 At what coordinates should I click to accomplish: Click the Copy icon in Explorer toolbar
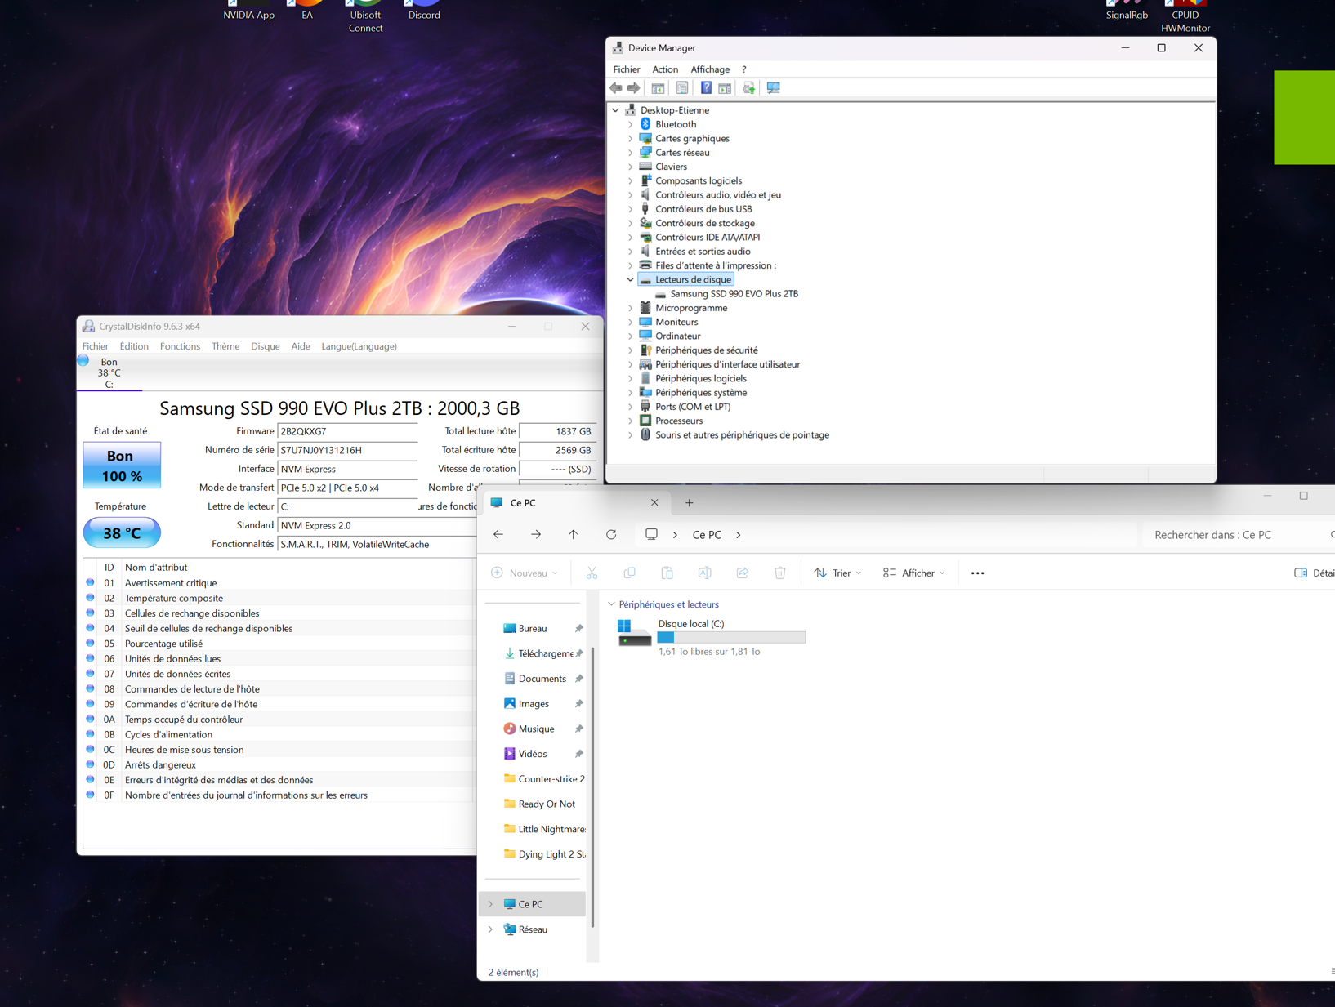point(629,573)
